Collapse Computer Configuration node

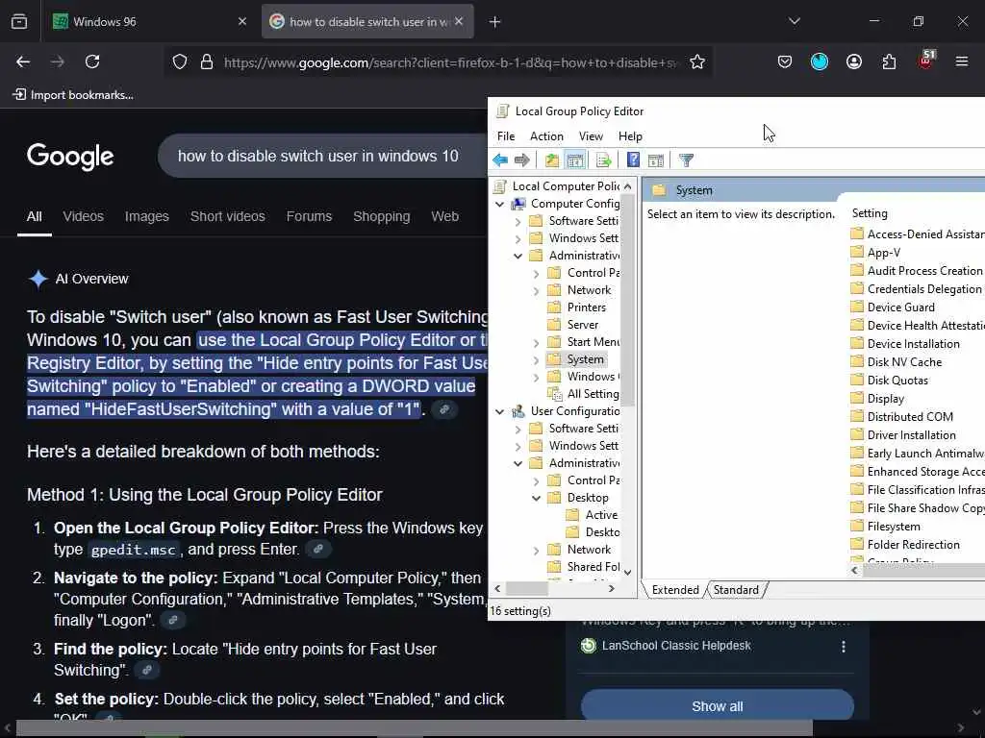point(499,204)
